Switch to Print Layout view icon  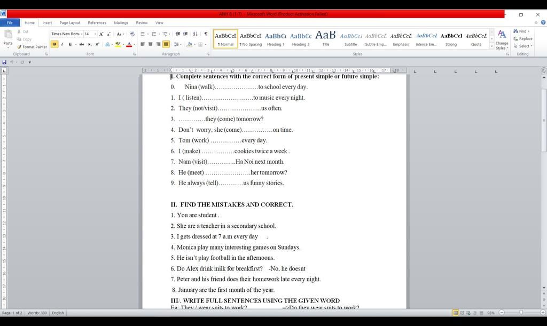(455, 313)
